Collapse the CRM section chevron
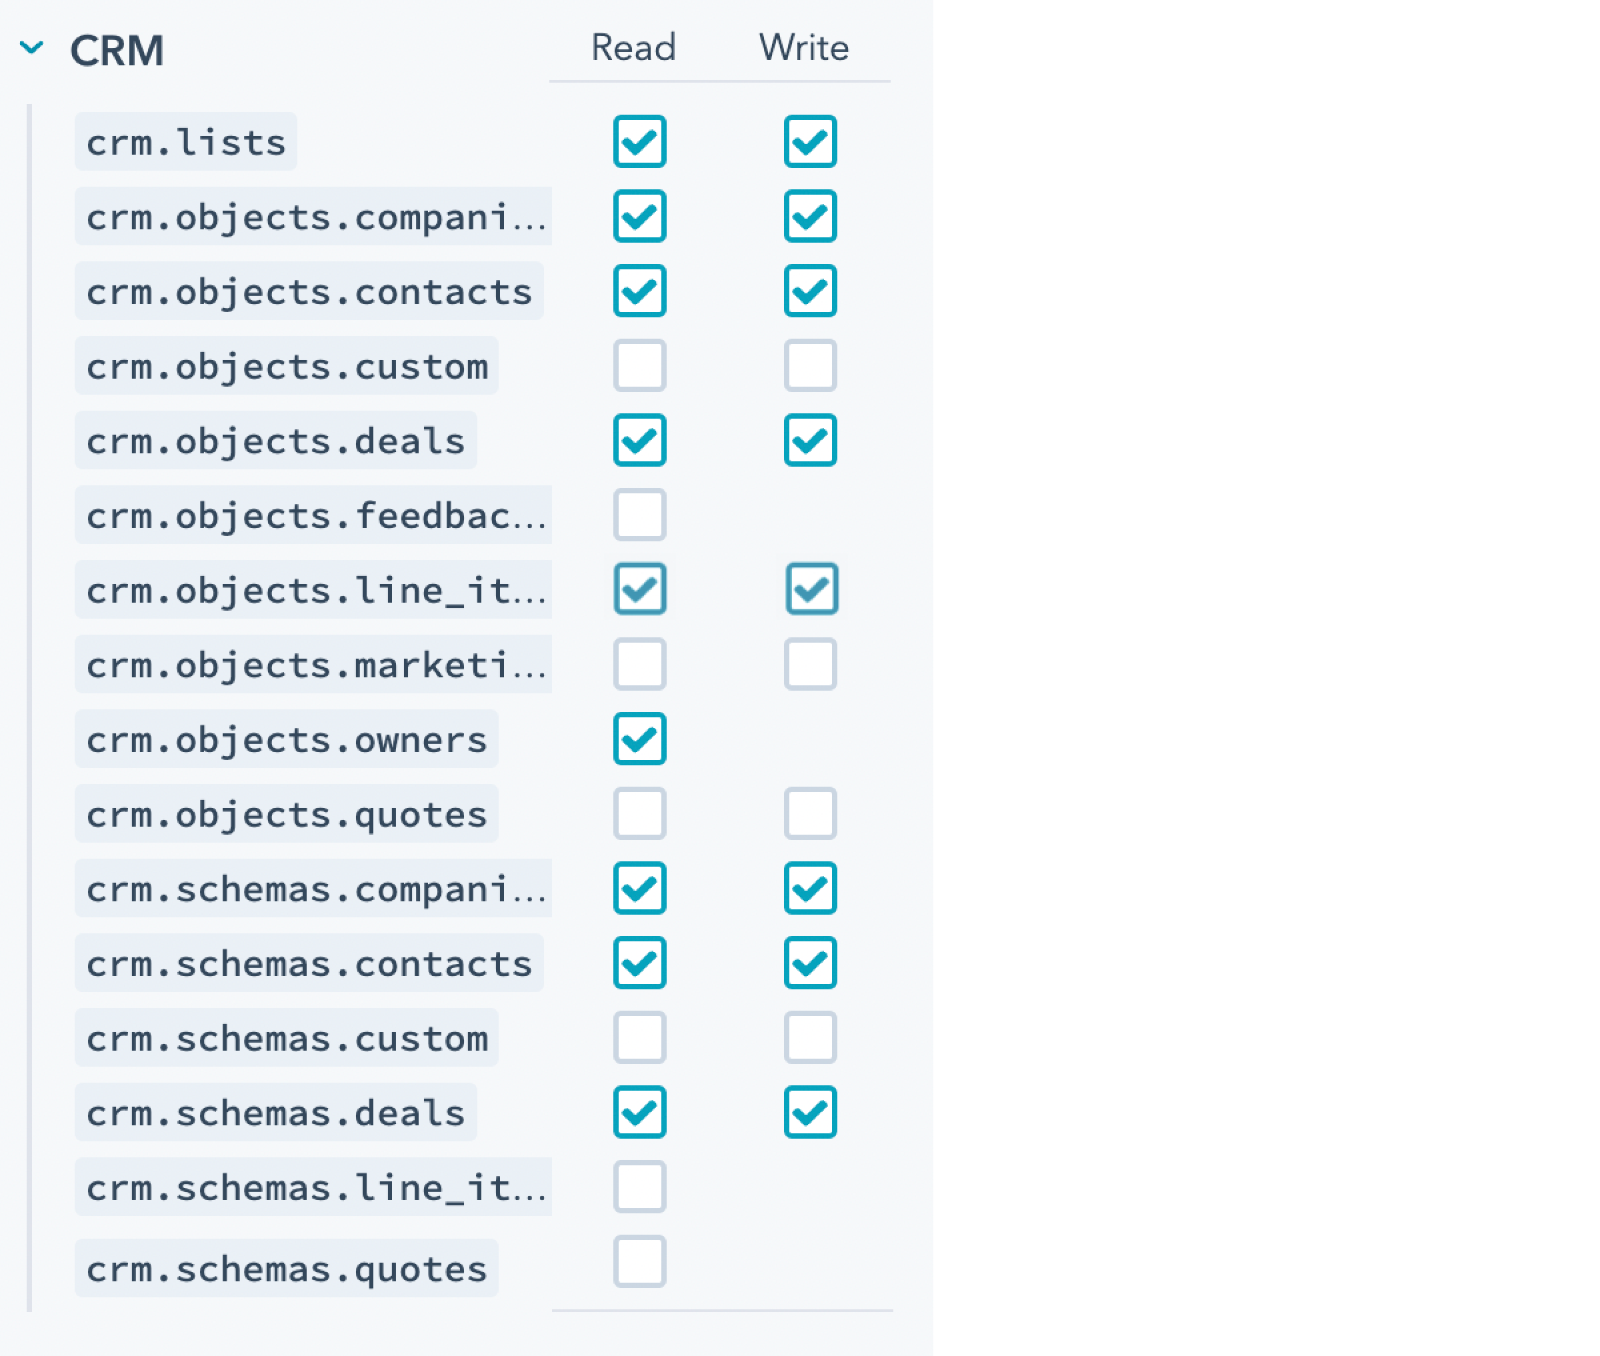Image resolution: width=1600 pixels, height=1356 pixels. point(31,47)
